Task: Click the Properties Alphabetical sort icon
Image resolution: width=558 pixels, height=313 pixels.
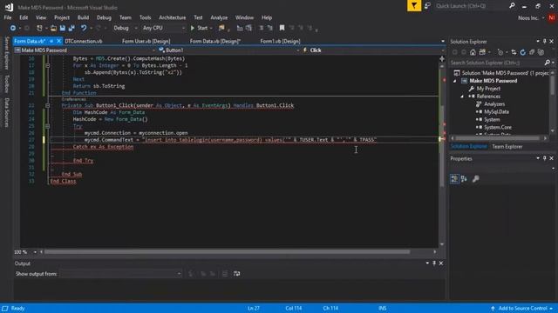Action: [464, 178]
